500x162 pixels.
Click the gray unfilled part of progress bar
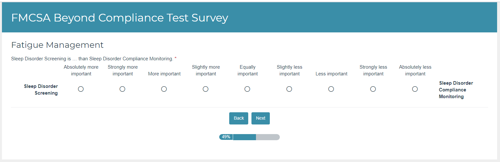(268, 137)
